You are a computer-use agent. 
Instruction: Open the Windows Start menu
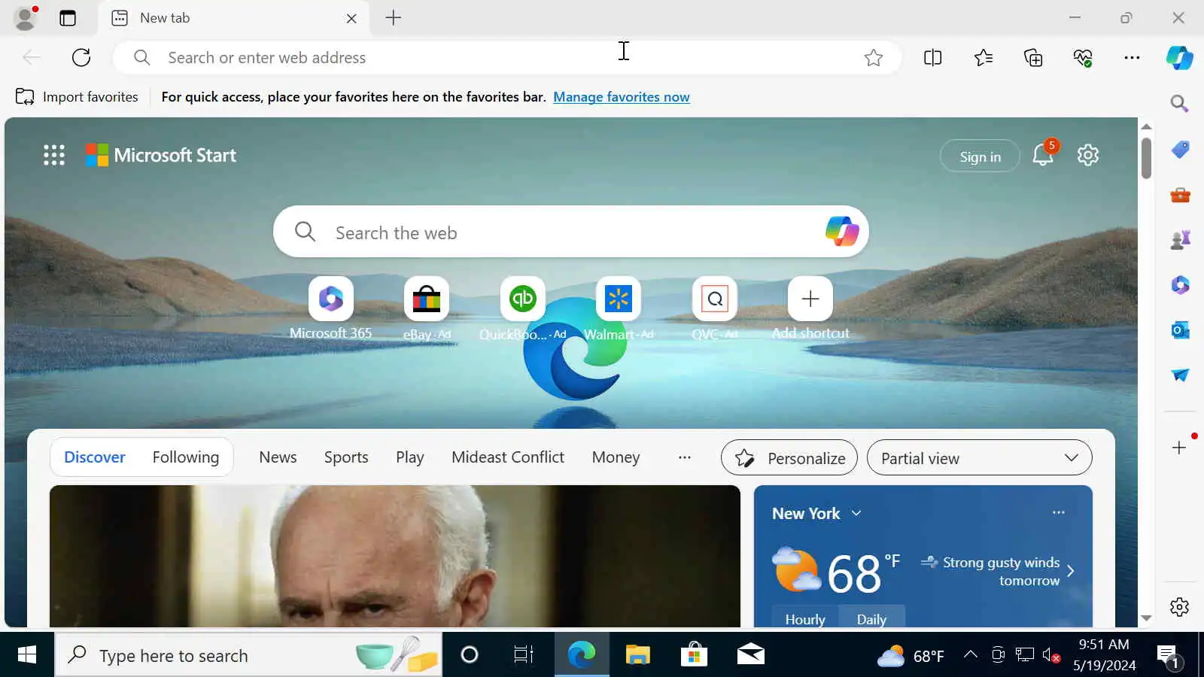(27, 655)
